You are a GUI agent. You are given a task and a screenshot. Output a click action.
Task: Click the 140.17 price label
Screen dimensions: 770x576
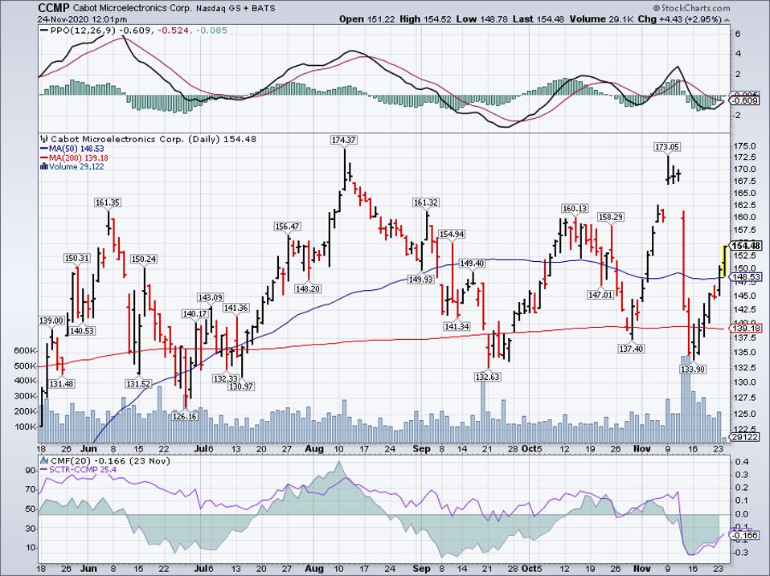pyautogui.click(x=195, y=314)
